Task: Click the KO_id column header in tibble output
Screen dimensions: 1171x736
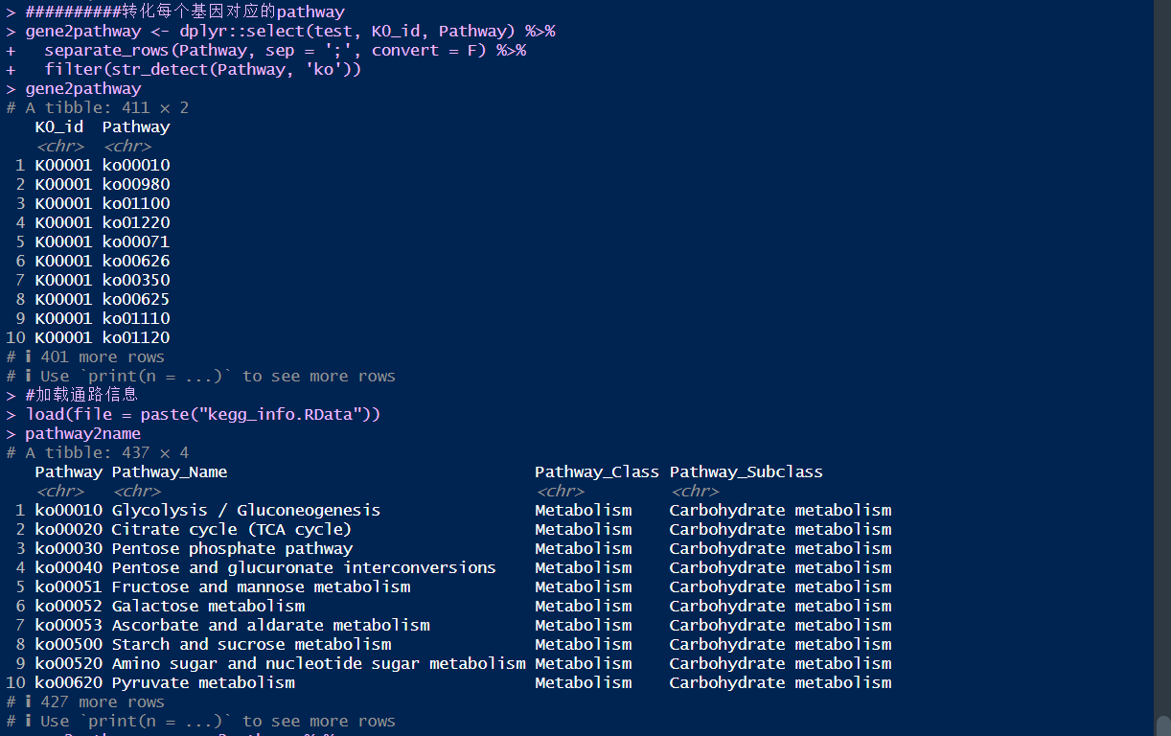Action: (59, 126)
